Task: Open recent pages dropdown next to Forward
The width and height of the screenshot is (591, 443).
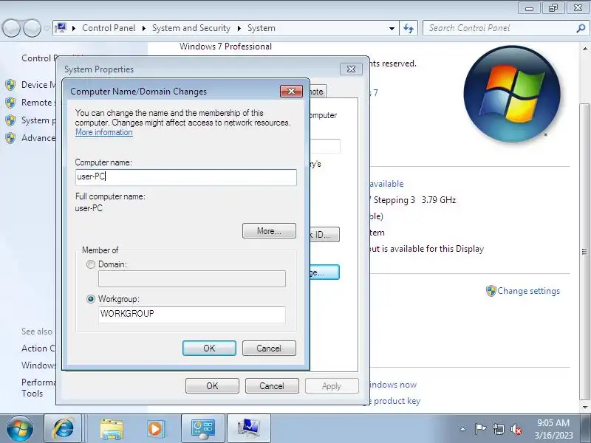Action: click(x=47, y=29)
